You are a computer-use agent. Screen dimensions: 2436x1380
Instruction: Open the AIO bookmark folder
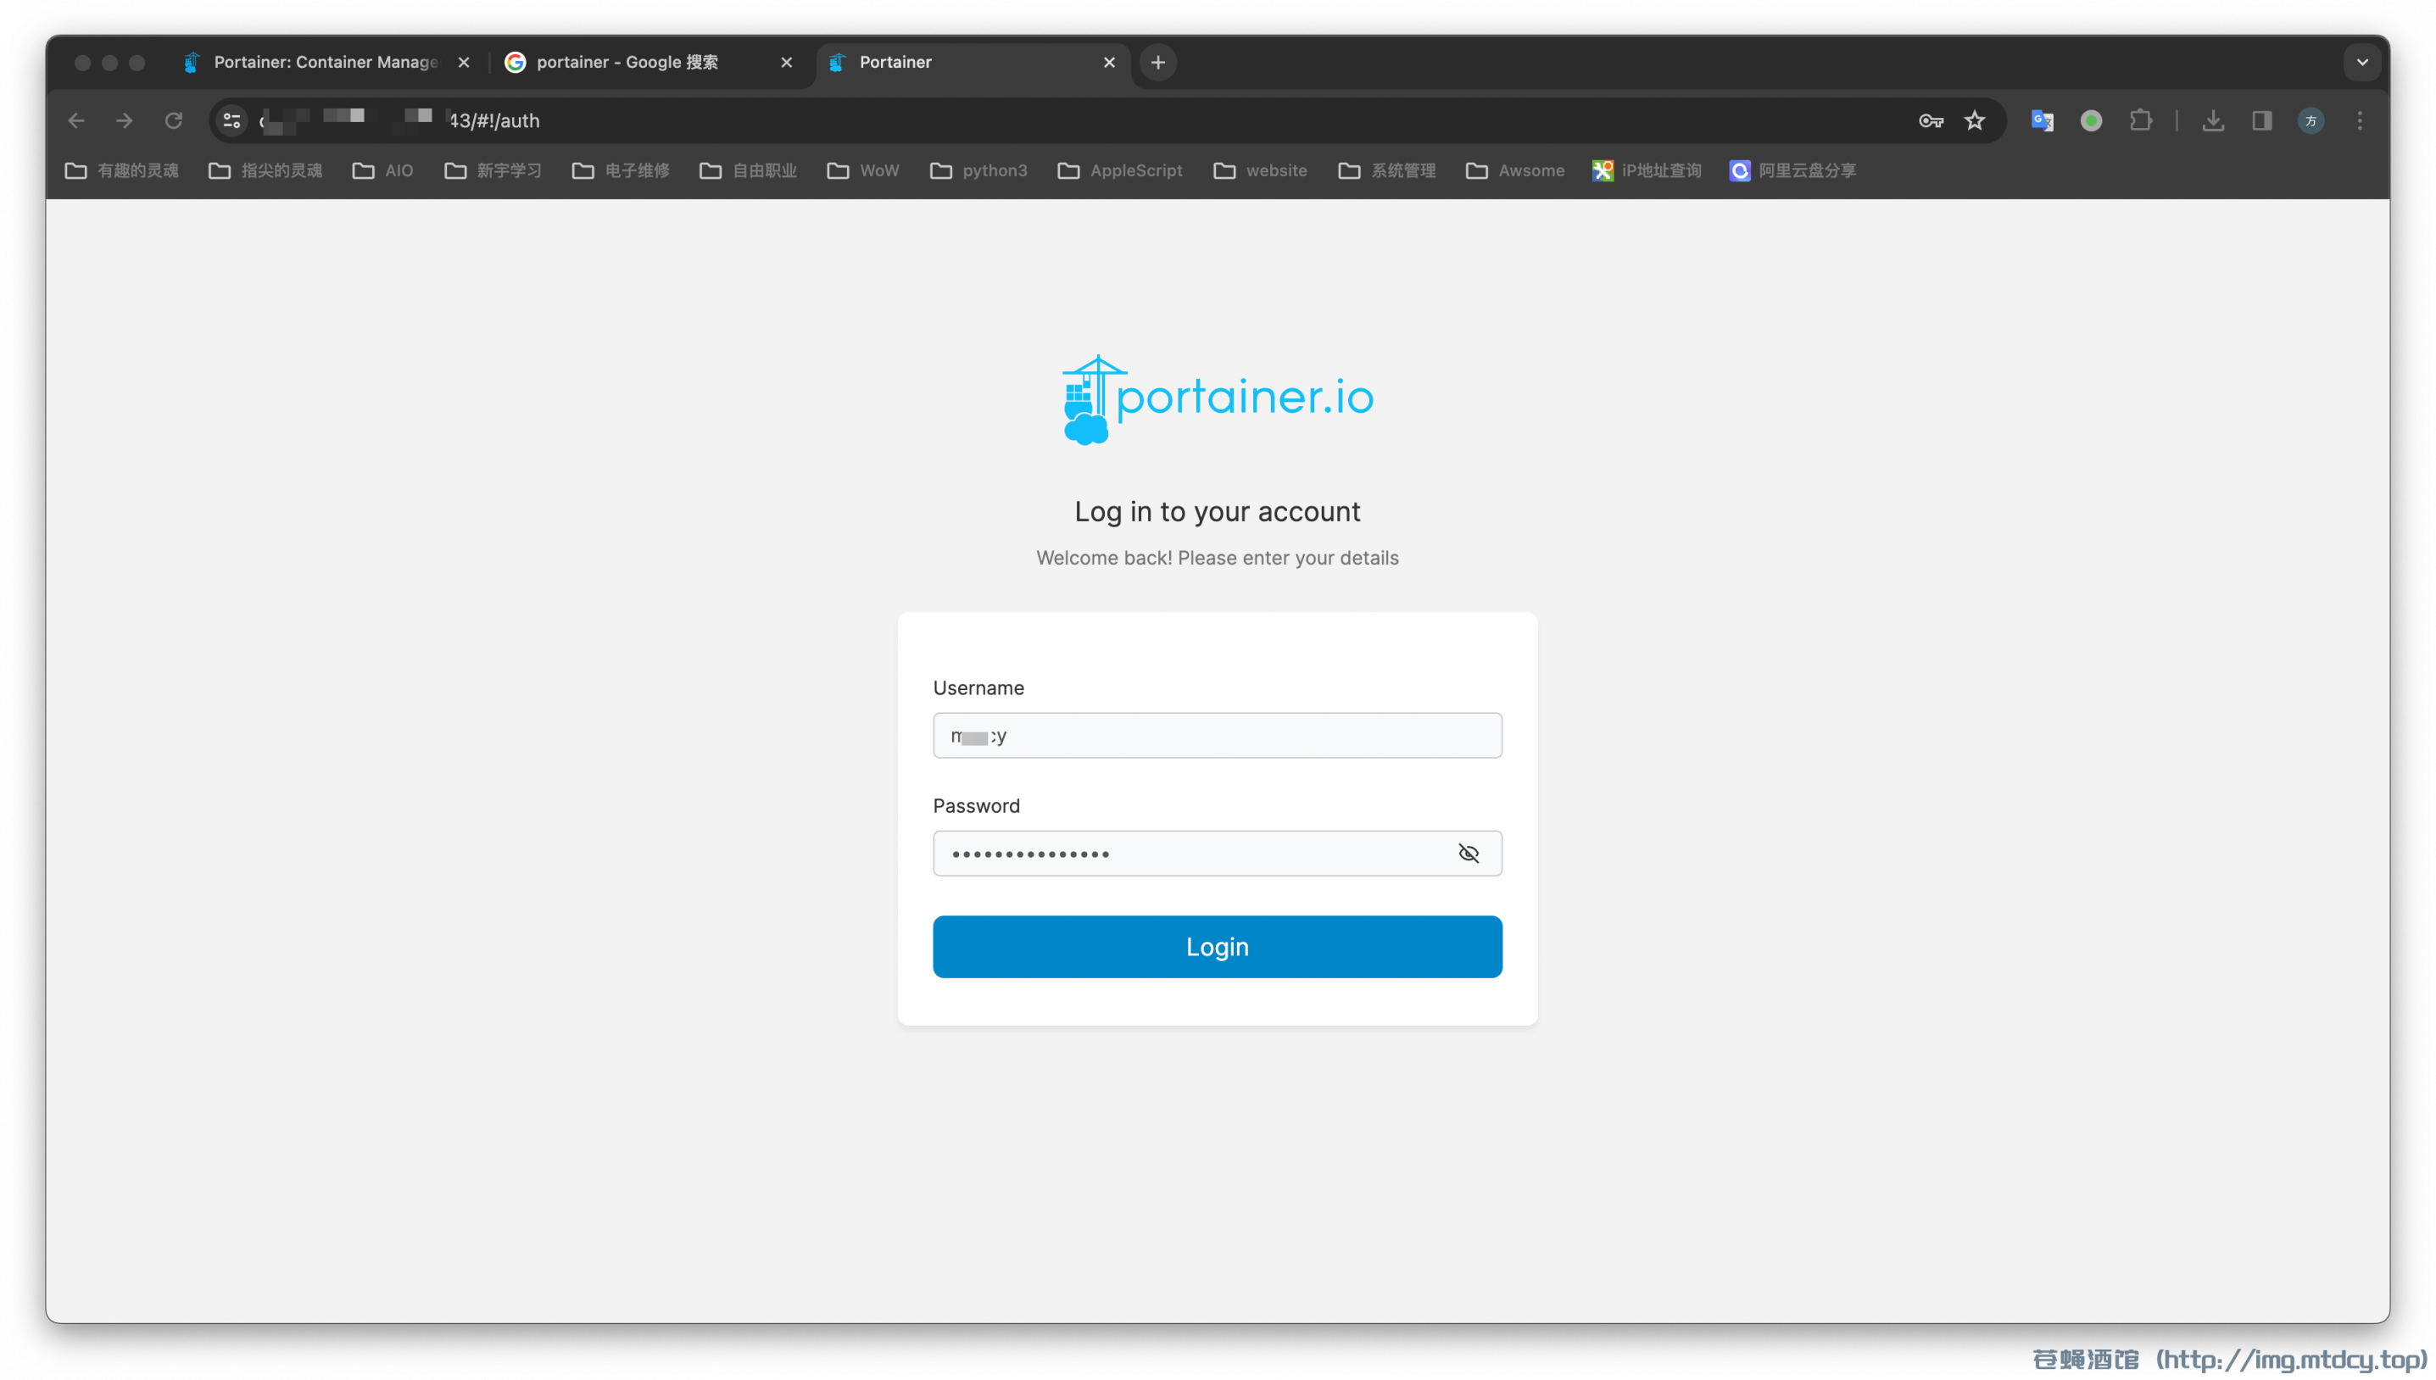383,170
